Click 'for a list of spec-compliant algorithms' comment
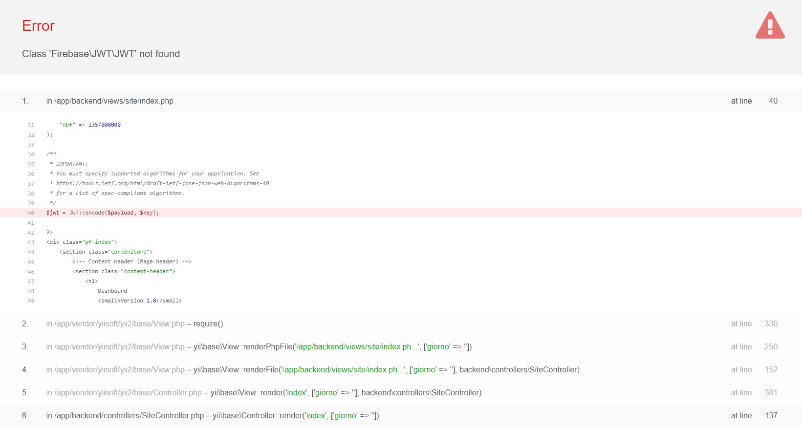The width and height of the screenshot is (802, 431). point(117,193)
